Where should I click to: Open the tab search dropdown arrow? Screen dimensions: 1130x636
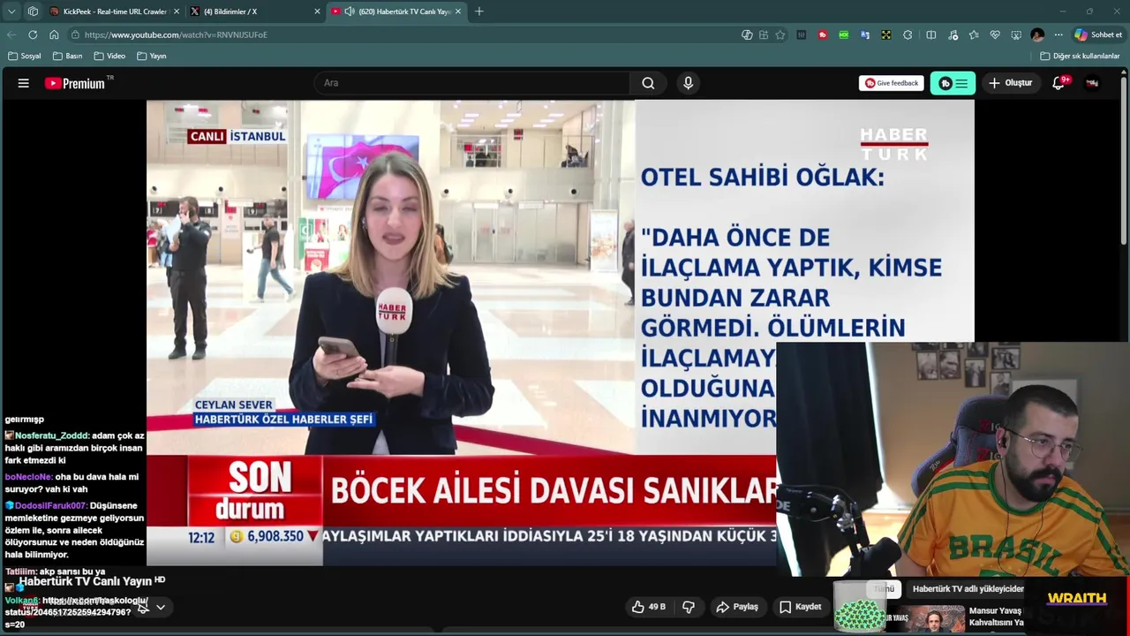[x=11, y=11]
